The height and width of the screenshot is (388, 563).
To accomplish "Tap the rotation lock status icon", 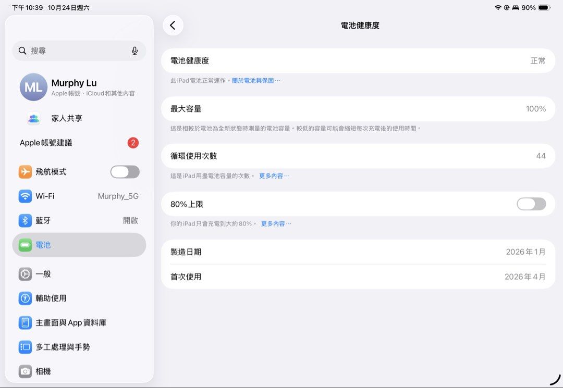I will click(507, 7).
